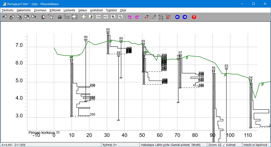Click the magenta undo arrow
Viewport: 271px width, 147px height.
pos(130,17)
